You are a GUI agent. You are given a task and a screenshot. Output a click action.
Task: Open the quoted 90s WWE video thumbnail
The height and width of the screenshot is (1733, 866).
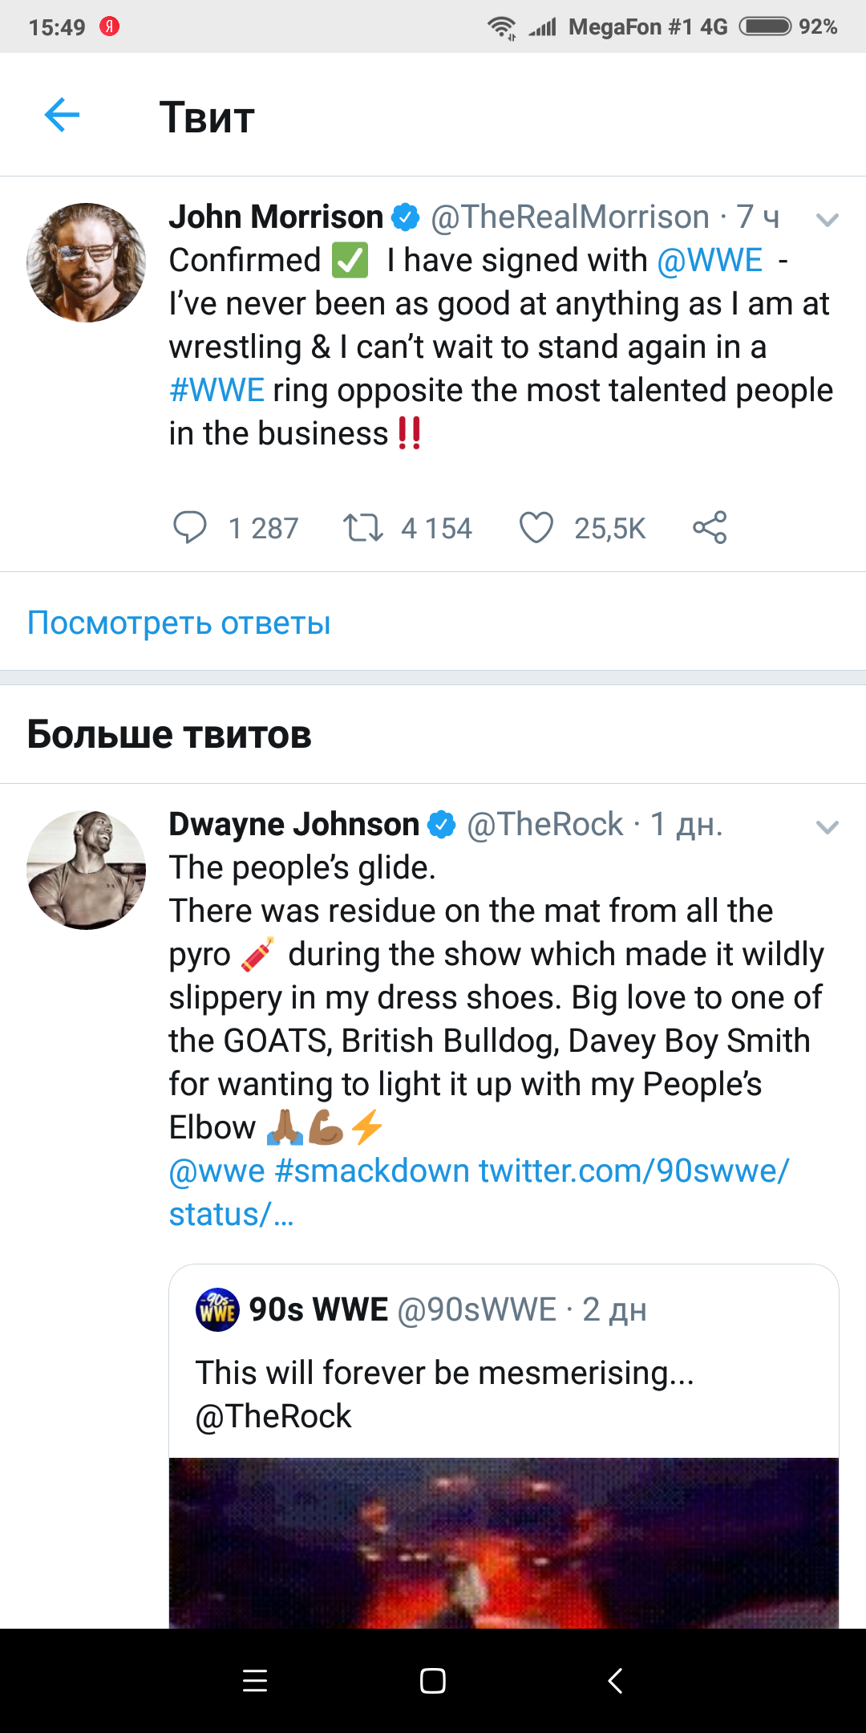click(504, 1542)
